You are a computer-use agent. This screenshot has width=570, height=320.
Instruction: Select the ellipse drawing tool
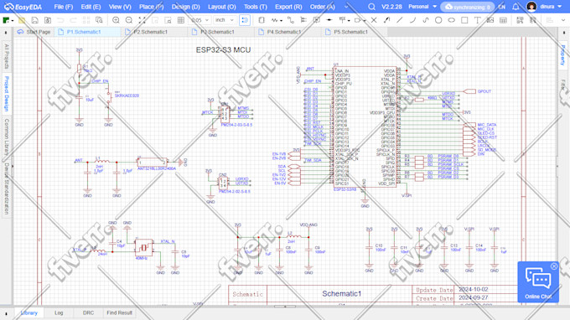[452, 20]
